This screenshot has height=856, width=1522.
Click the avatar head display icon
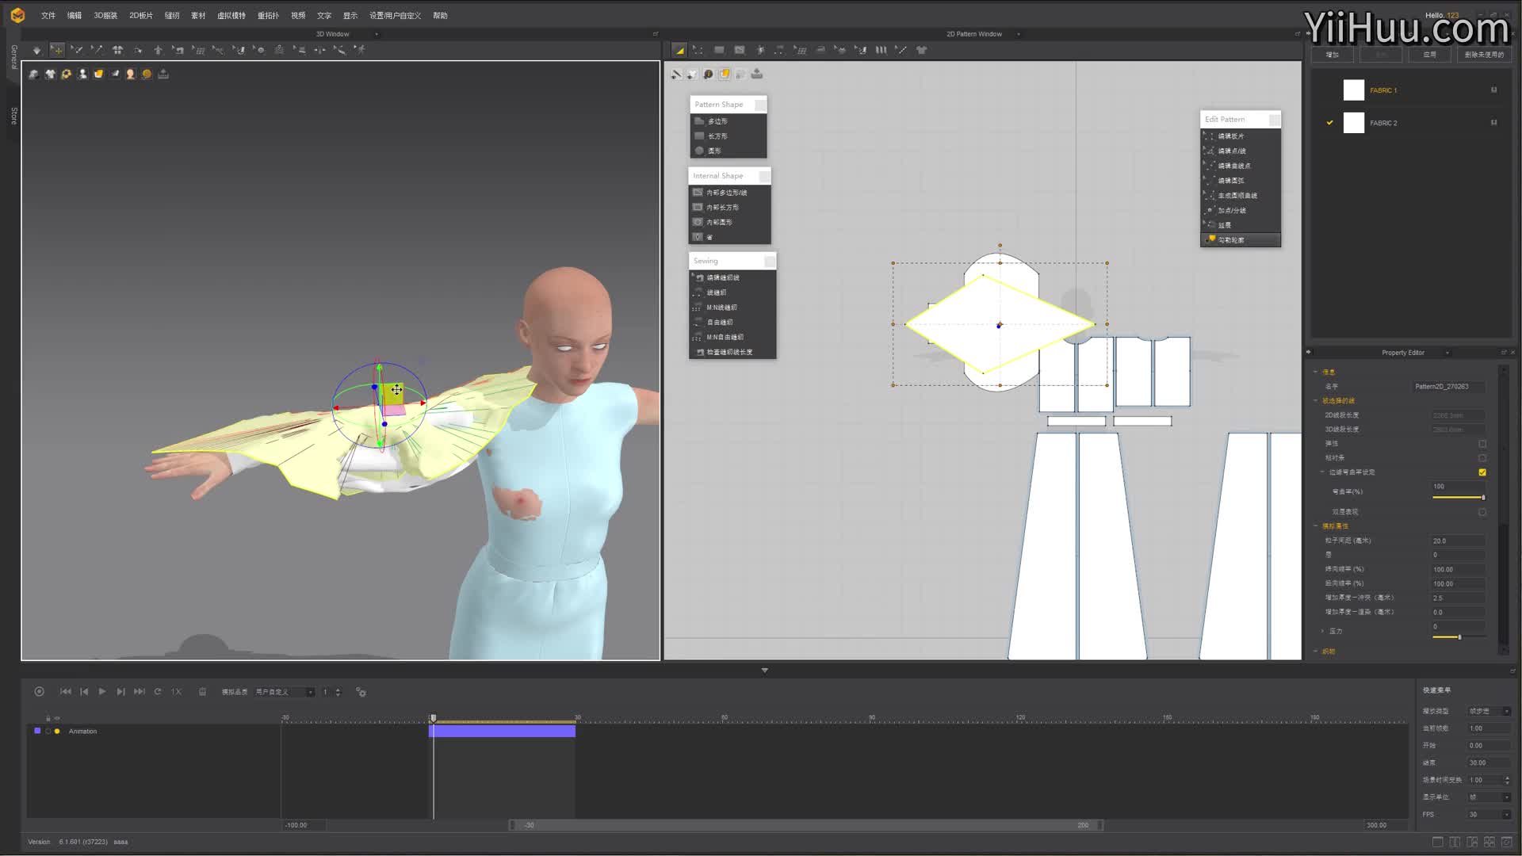(x=131, y=74)
